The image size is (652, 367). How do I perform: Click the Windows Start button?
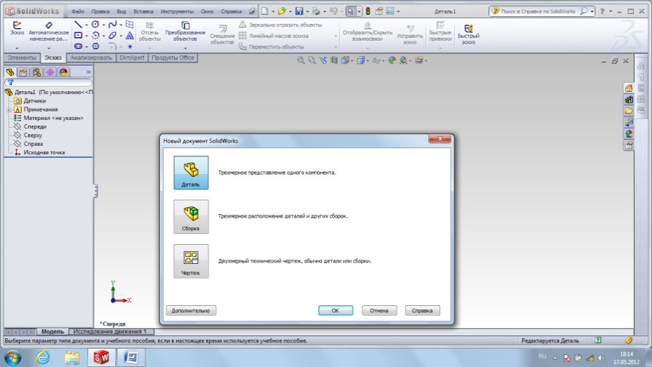coord(13,357)
